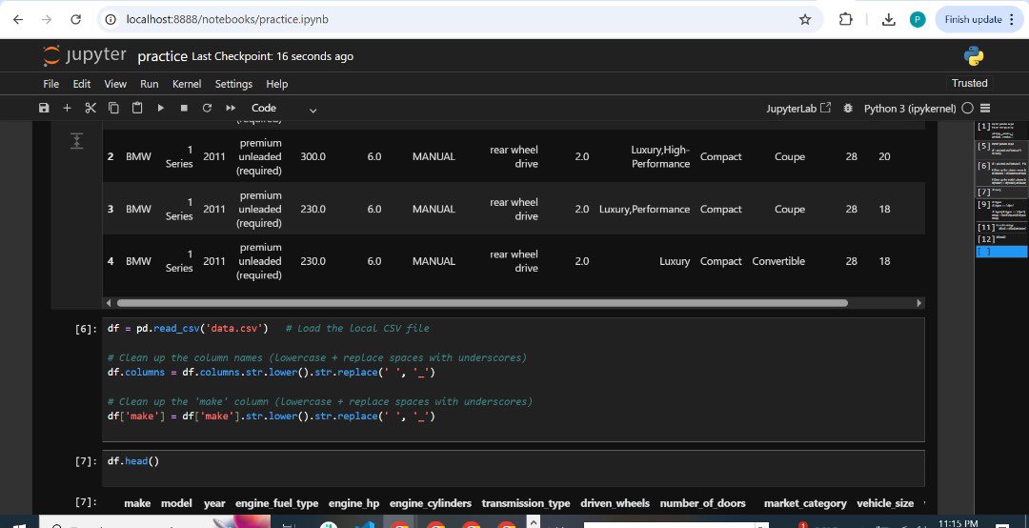
Task: Click the horizontal scrollbar thumb under table
Action: tap(482, 303)
